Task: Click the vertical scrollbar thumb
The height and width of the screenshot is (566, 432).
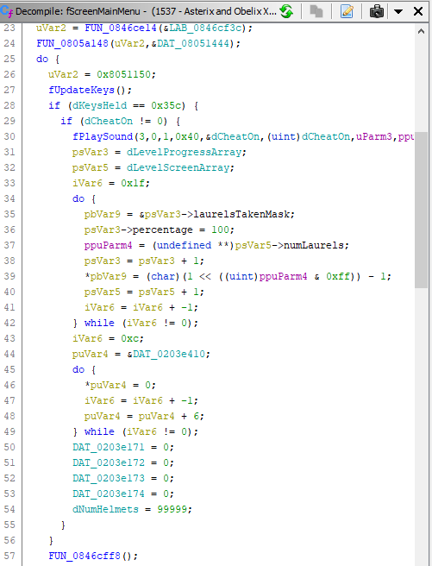Action: pyautogui.click(x=421, y=210)
